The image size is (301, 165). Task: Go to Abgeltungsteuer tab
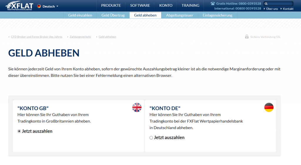pos(180,15)
